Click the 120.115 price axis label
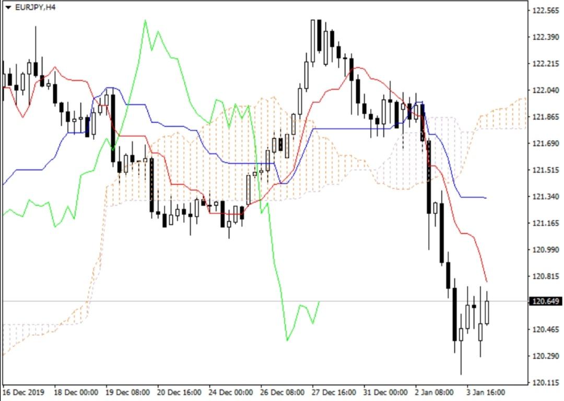This screenshot has width=564, height=401. [546, 383]
